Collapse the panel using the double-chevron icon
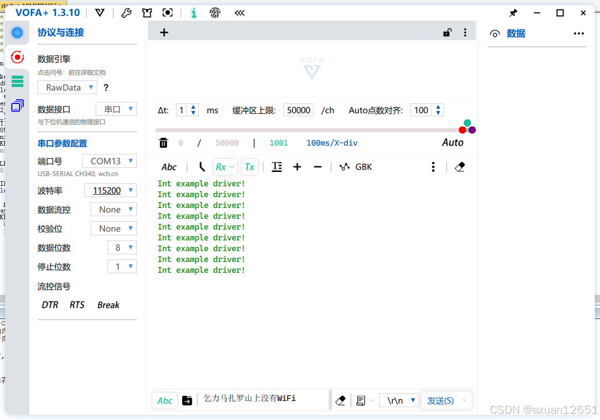 point(239,13)
